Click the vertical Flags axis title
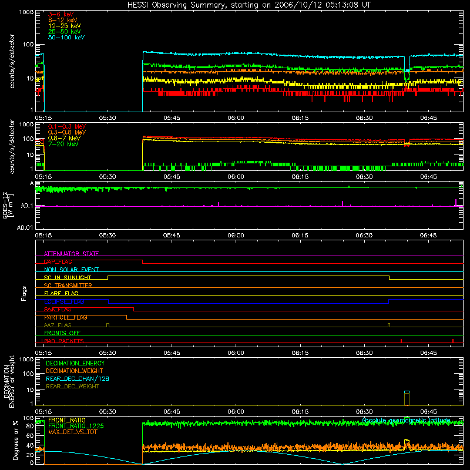This screenshot has height=470, width=470. [x=24, y=293]
